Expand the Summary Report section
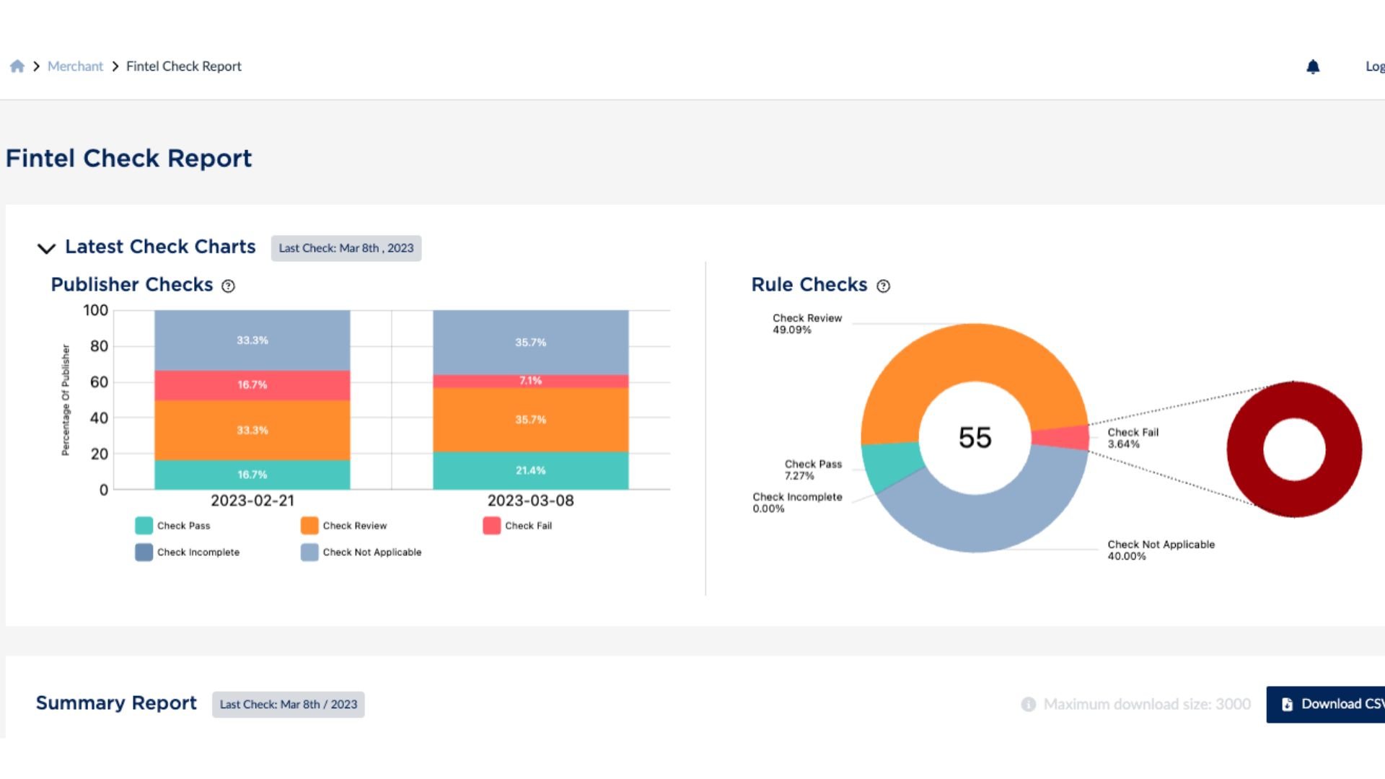The width and height of the screenshot is (1385, 779). 115,703
